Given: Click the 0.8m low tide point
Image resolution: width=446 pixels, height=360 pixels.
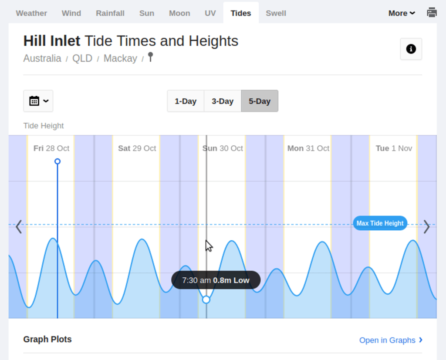Looking at the screenshot, I should click(206, 299).
